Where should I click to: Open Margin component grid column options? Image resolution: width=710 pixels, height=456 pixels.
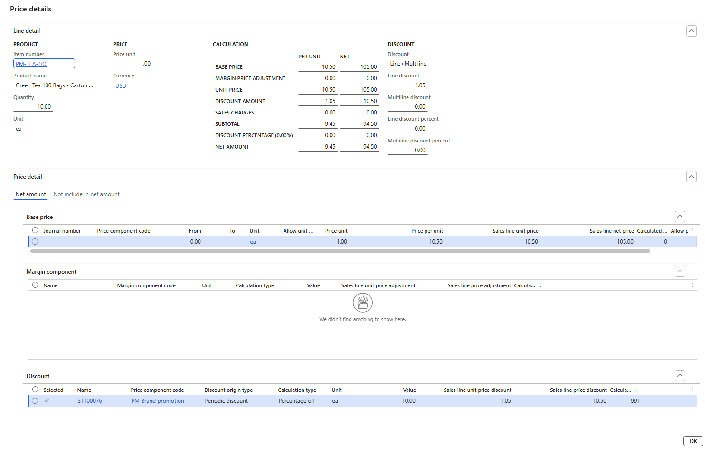692,285
